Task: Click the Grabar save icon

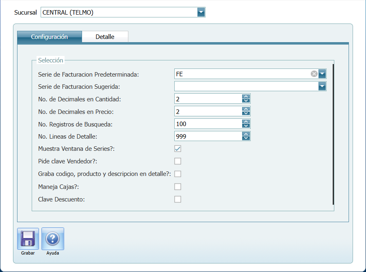Action: [27, 239]
